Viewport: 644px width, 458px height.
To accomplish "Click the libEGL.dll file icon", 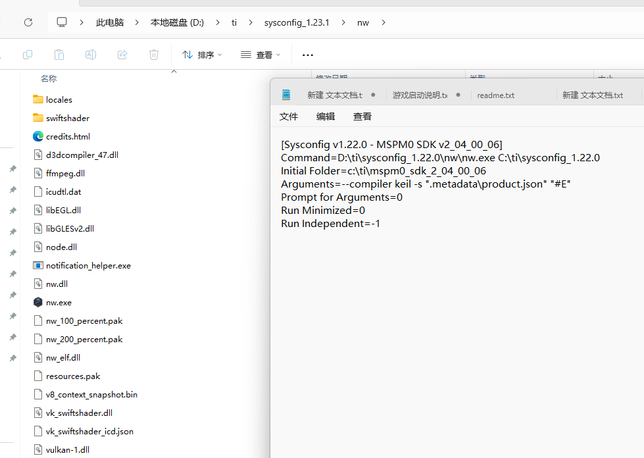I will [x=37, y=211].
